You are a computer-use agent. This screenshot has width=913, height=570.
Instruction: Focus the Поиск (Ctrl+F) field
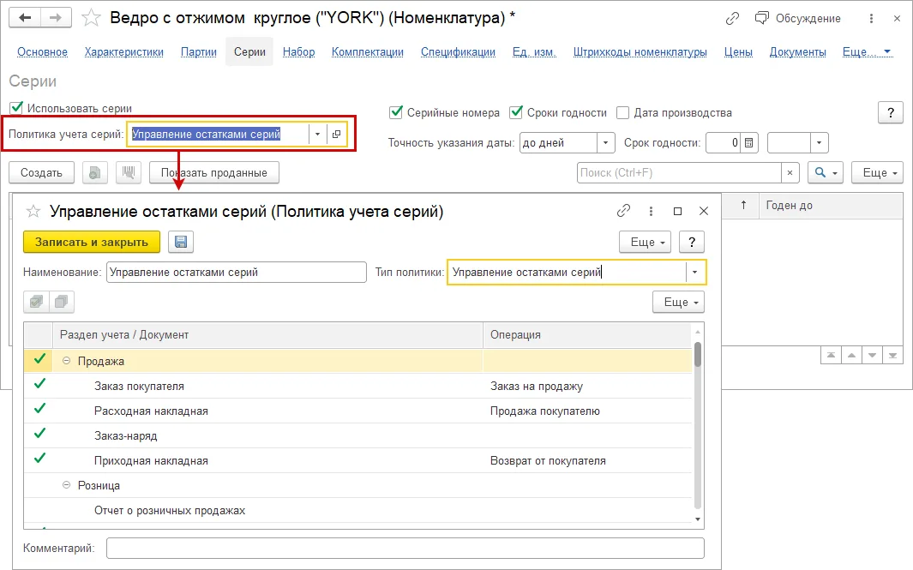[679, 173]
